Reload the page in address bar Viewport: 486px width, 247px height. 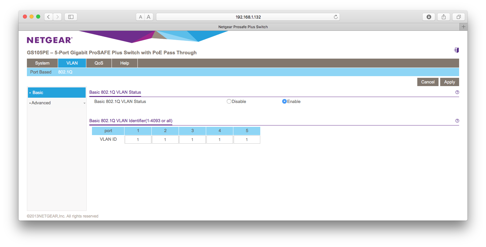click(x=336, y=17)
